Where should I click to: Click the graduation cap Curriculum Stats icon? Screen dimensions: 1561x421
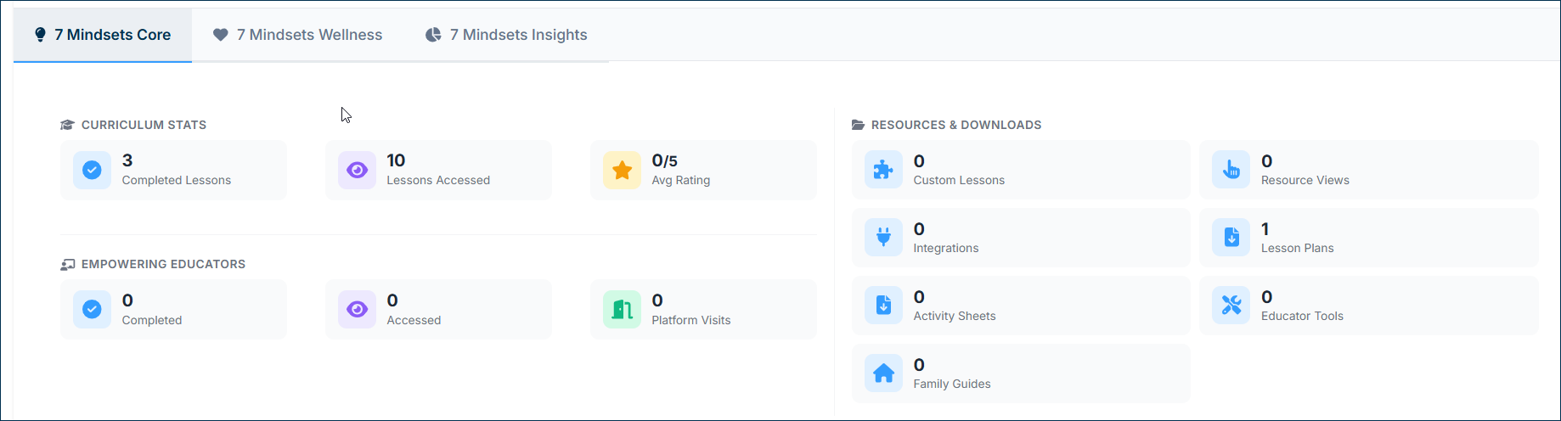click(68, 125)
